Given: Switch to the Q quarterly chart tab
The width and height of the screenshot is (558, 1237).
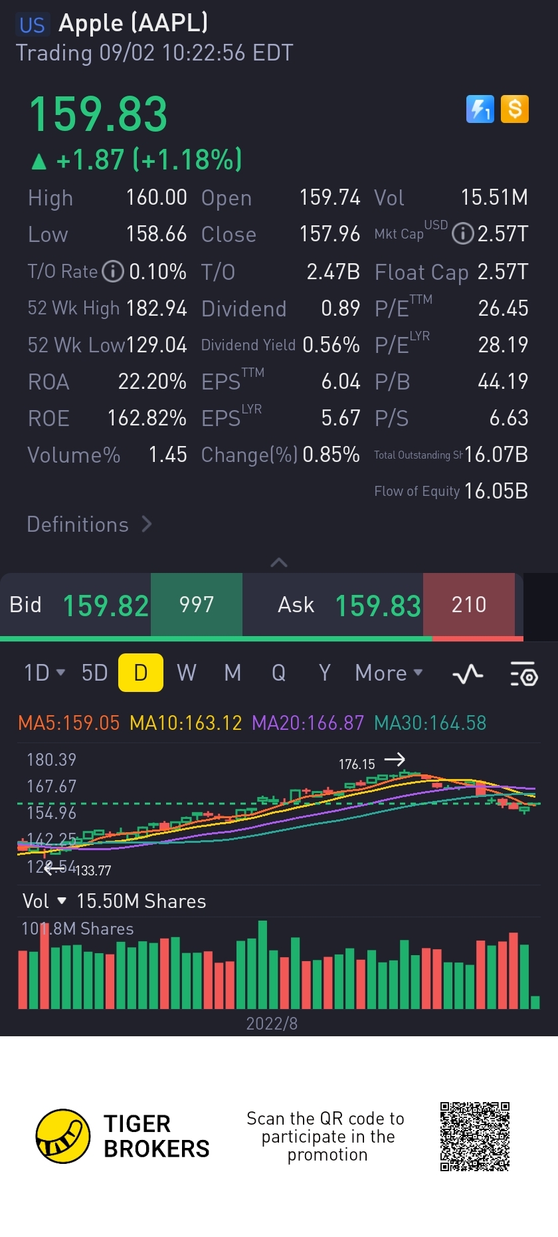Looking at the screenshot, I should 279,673.
